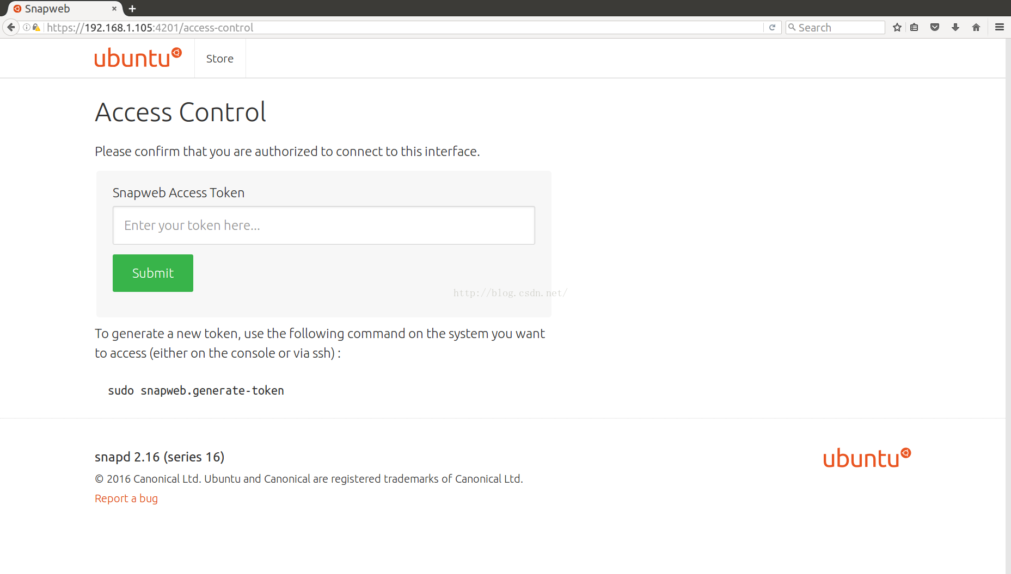Show bookmarks list icon in toolbar

tap(915, 27)
